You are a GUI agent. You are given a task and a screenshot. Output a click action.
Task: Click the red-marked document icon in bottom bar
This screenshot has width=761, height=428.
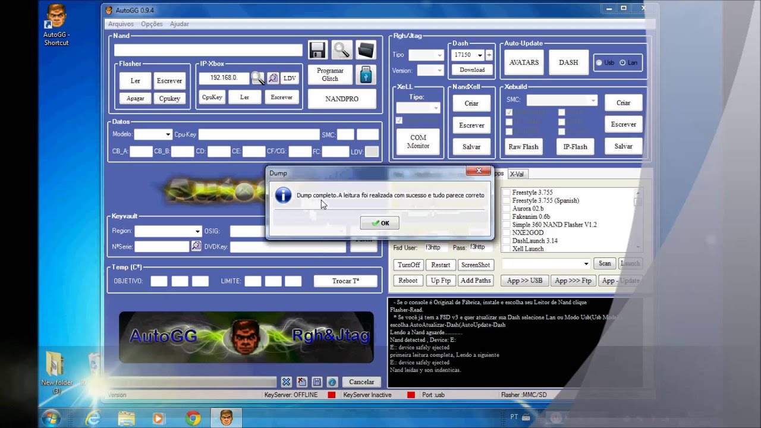pos(301,382)
